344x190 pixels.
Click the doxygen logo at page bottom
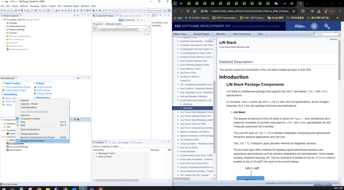(x=322, y=183)
